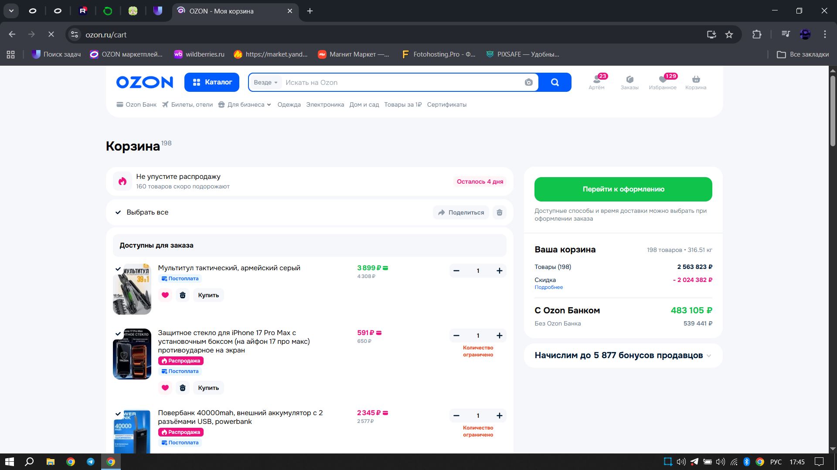Uncheck the Мультитул тактический item checkbox
The width and height of the screenshot is (837, 470).
[118, 269]
